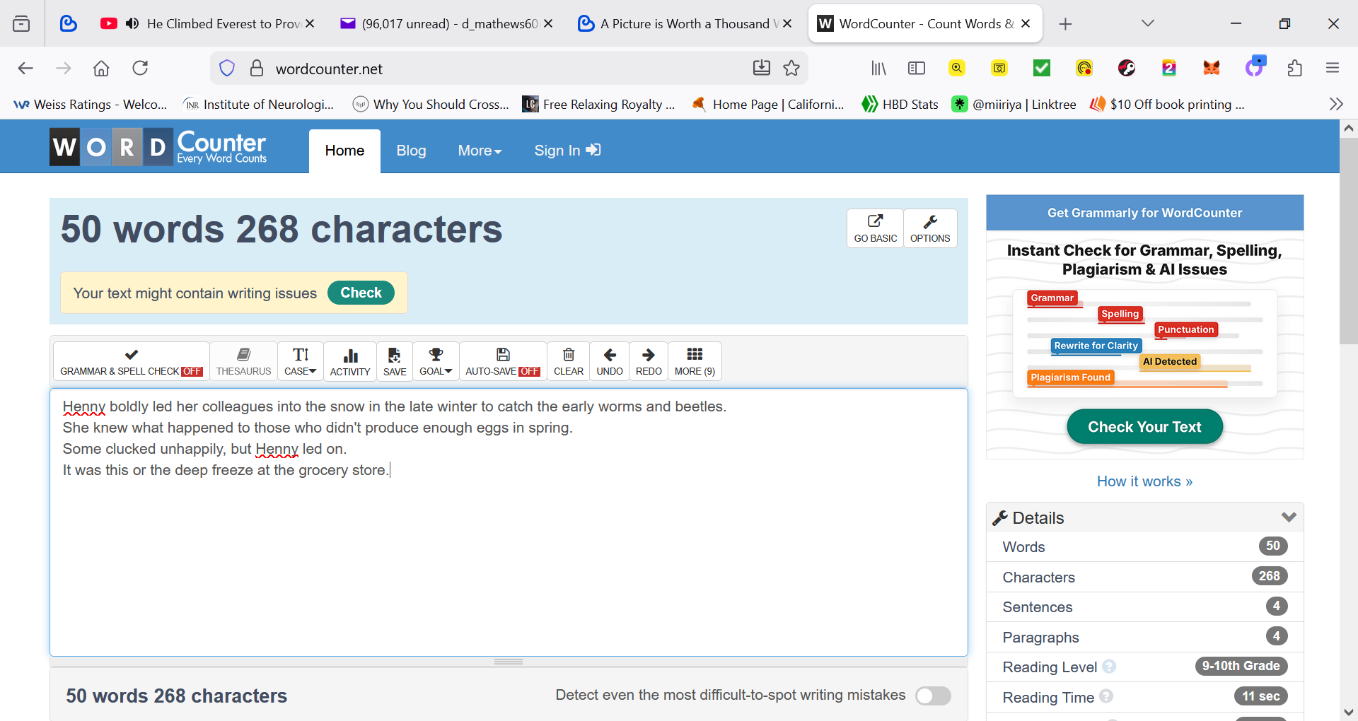Screen dimensions: 1358x721
Task: Click the Clear trash icon
Action: 569,361
